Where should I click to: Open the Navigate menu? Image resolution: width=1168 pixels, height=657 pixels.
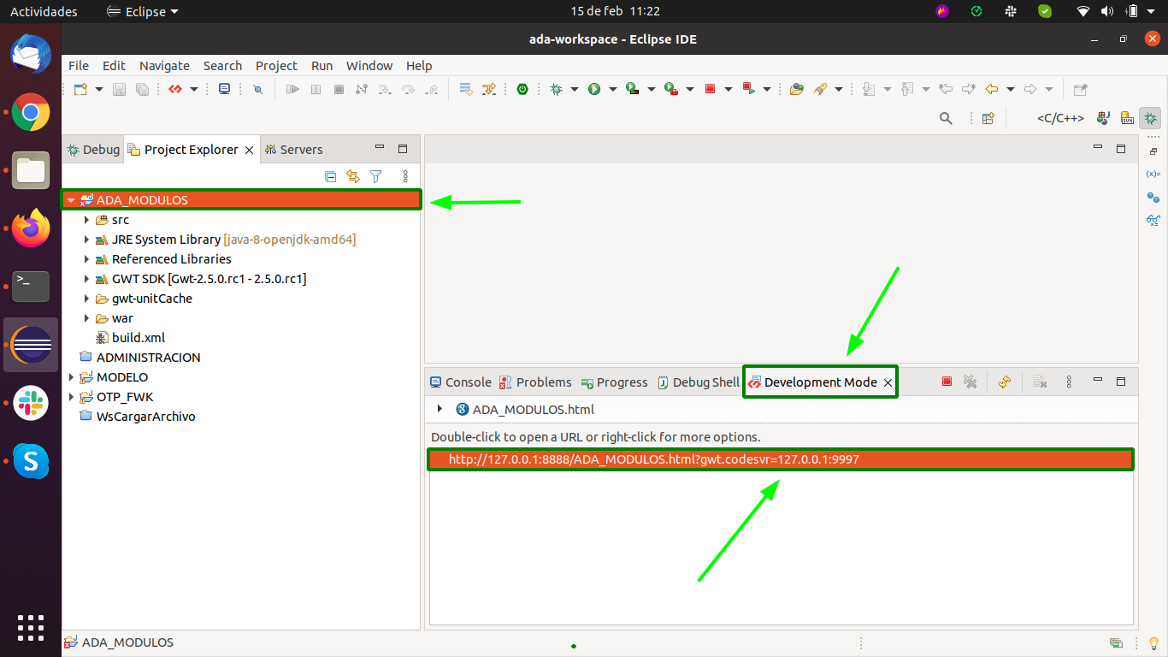(x=164, y=66)
